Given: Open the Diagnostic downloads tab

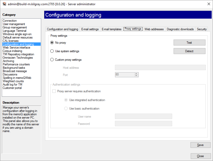Looking at the screenshot, I should tap(180, 29).
